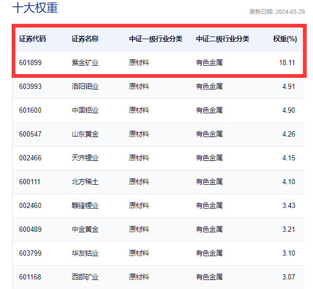Select stock code 601600

point(30,110)
